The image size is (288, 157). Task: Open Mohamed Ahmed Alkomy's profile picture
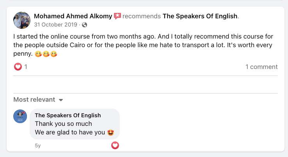[x=21, y=20]
